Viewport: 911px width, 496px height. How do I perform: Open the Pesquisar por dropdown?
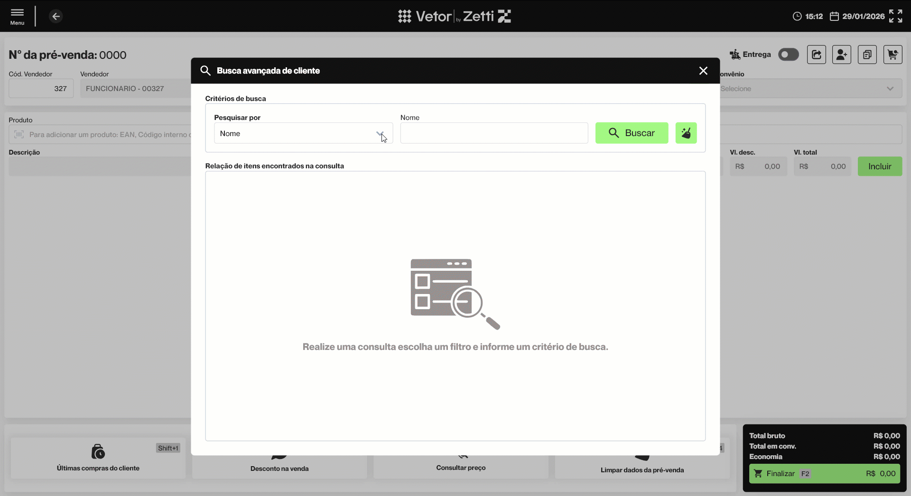(304, 133)
